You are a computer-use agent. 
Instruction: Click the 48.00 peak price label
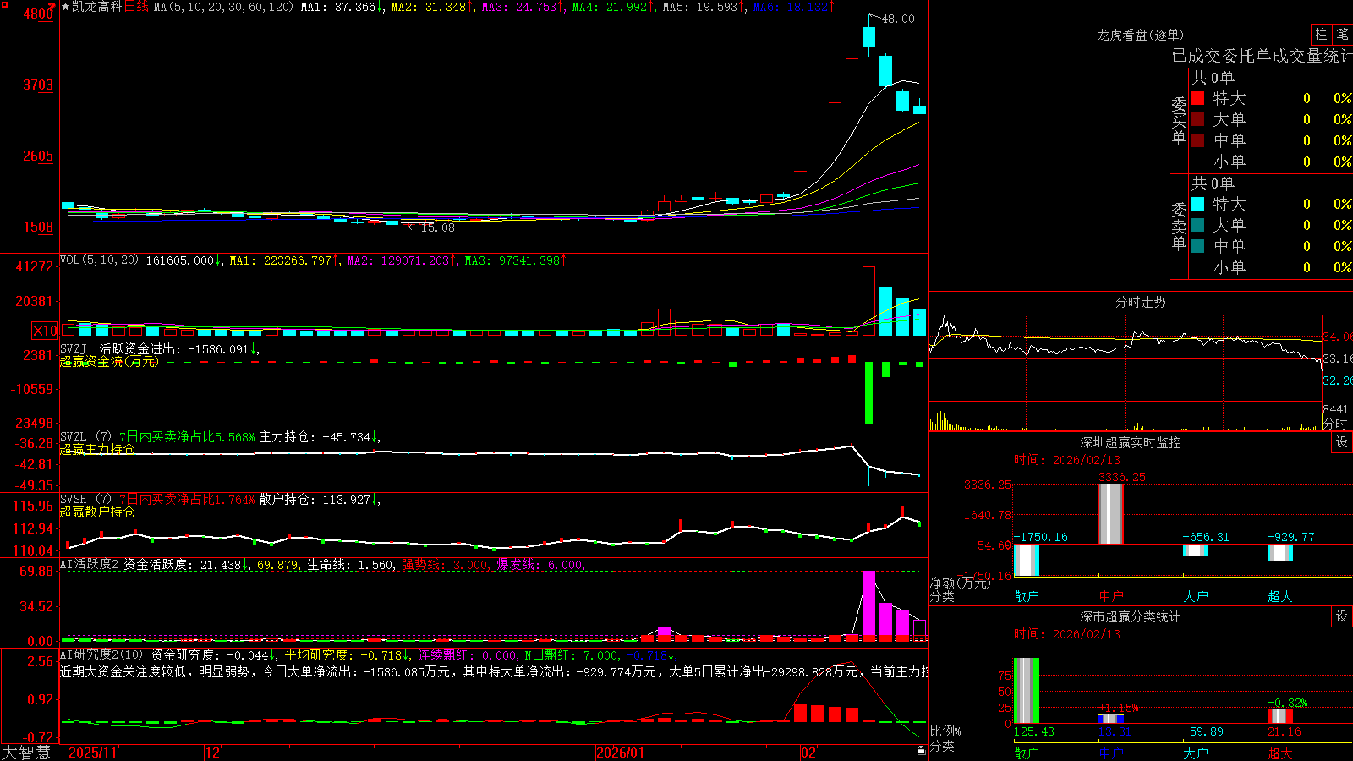pyautogui.click(x=898, y=19)
